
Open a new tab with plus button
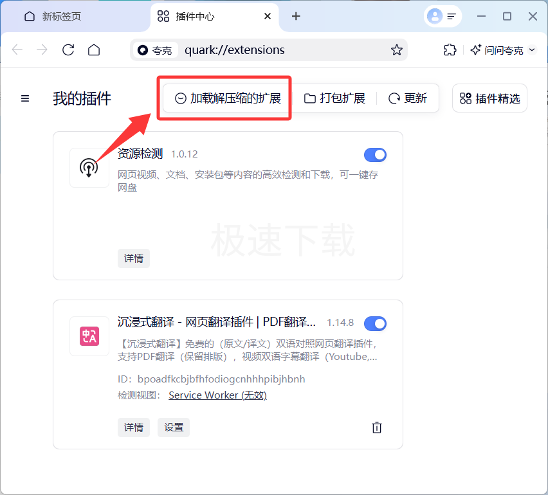pyautogui.click(x=296, y=16)
